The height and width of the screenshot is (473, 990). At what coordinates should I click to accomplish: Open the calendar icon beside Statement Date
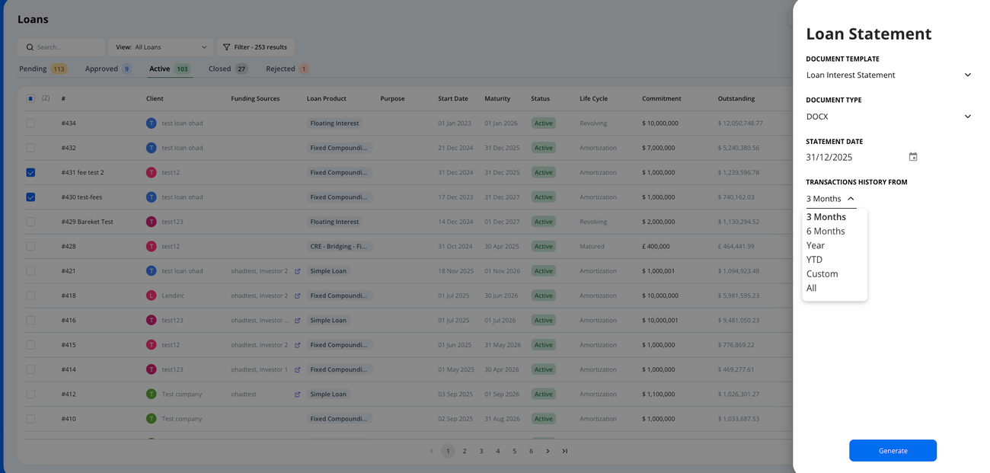[912, 155]
